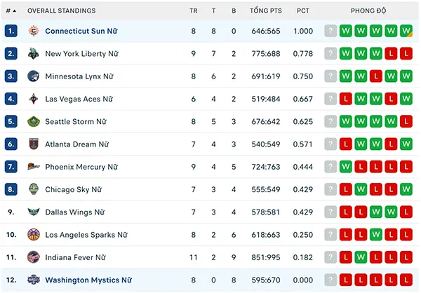Screen dimensions: 421x293
Task: Click the rank 1 badge for Connecticut Sun
Action: pyautogui.click(x=11, y=31)
